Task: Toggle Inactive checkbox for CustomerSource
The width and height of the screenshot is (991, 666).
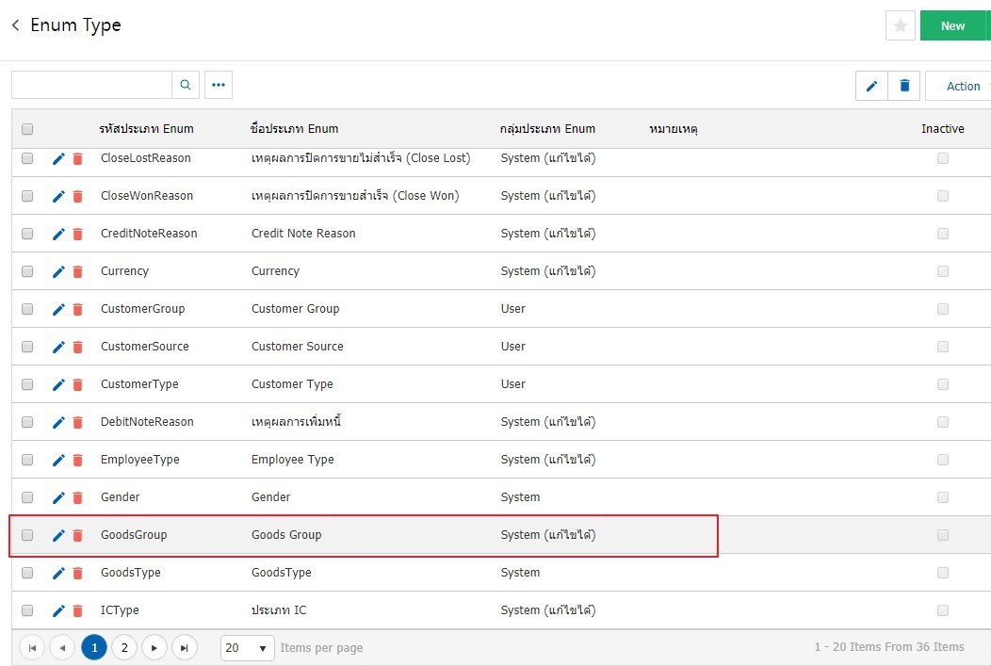Action: [x=942, y=347]
